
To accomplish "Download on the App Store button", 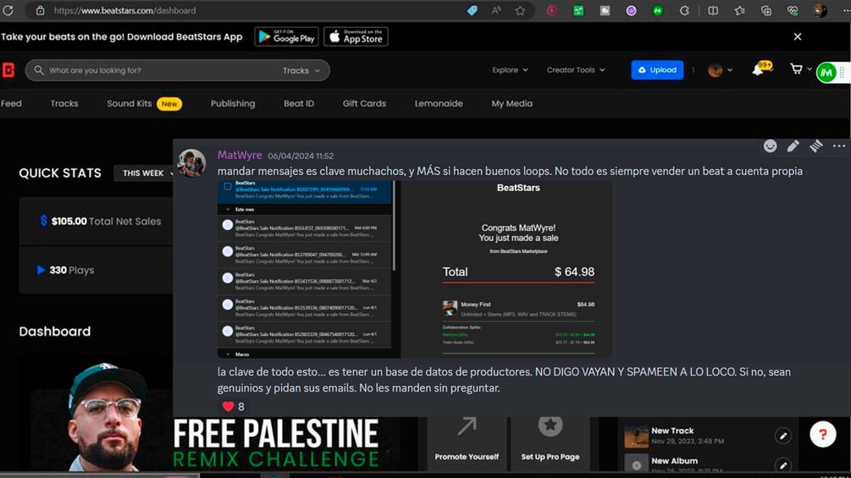I will (356, 37).
